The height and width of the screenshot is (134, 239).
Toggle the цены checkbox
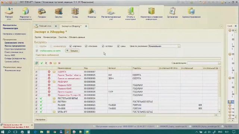[118, 46]
